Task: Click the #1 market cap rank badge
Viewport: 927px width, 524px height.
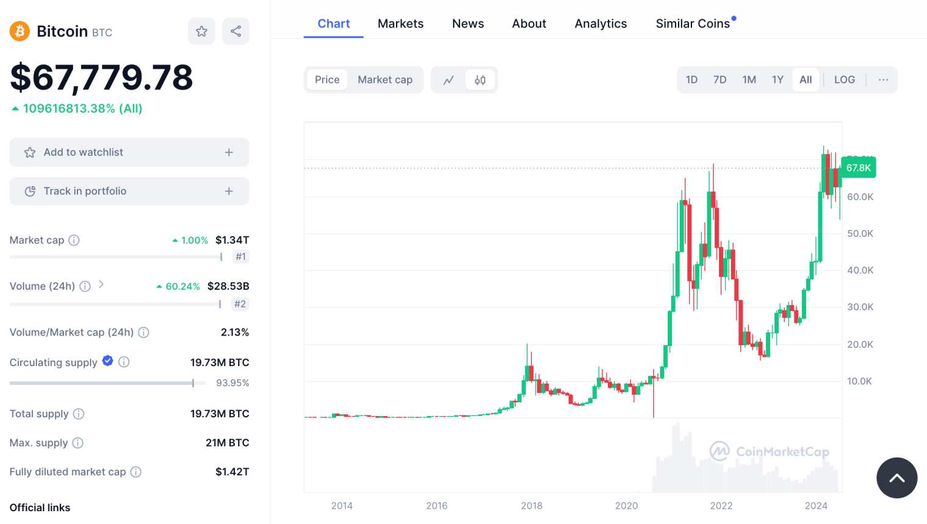Action: 241,257
